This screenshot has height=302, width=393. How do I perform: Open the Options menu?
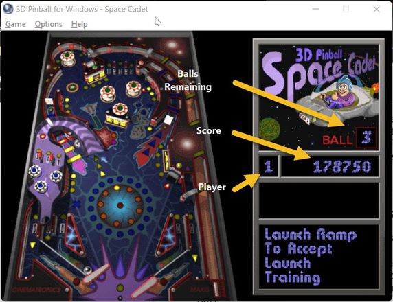[x=48, y=24]
